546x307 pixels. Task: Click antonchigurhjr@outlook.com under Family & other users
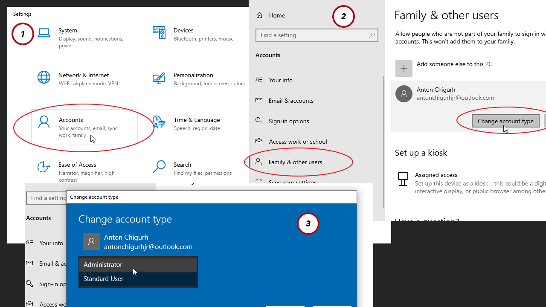(455, 98)
